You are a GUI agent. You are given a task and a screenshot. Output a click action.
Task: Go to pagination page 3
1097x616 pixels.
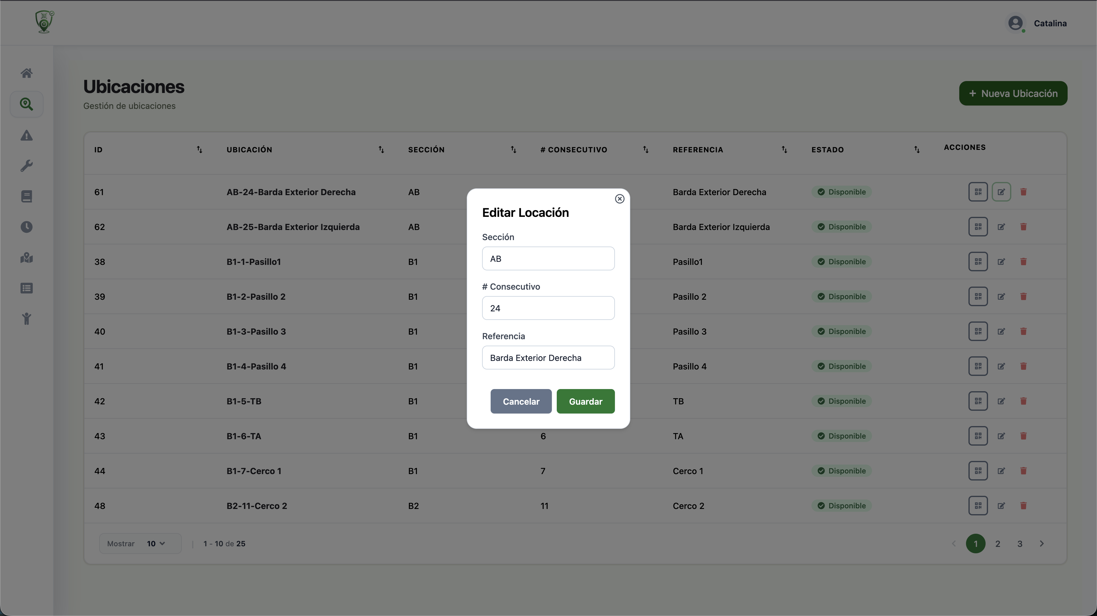click(x=1020, y=544)
